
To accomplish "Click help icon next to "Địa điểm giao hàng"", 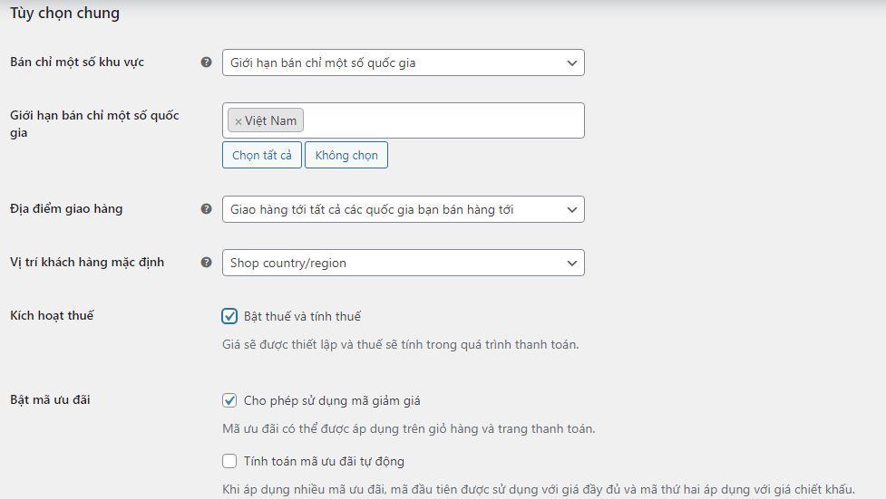I will (206, 209).
